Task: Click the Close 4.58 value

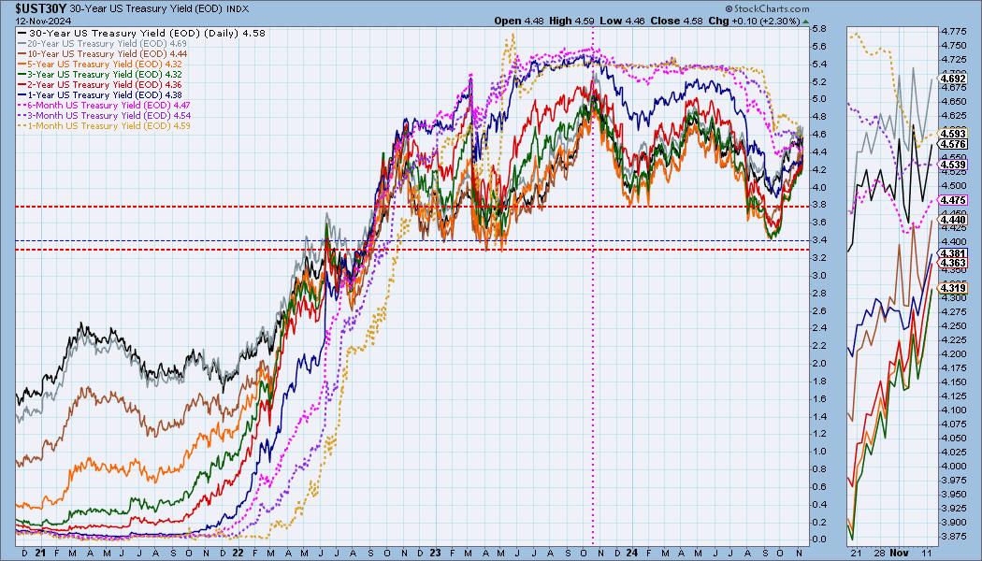Action: tap(674, 21)
